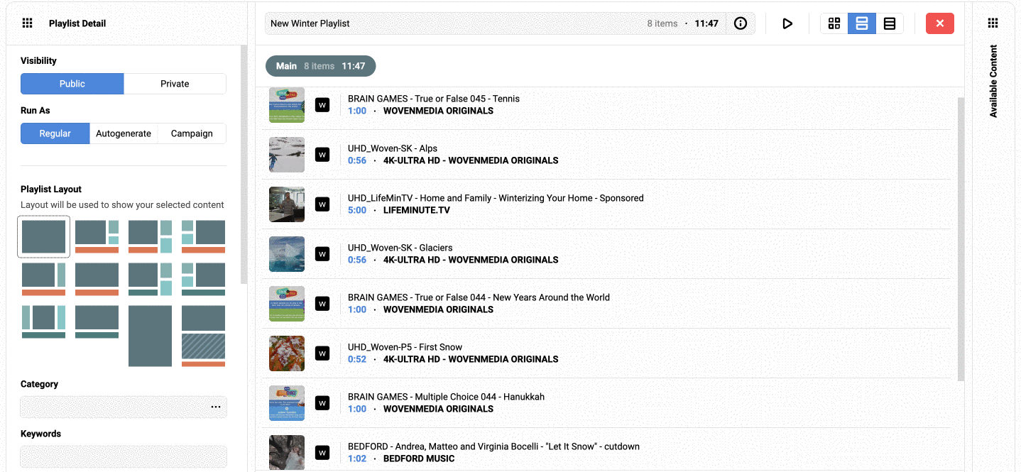Open the Playlist Detail grid menu icon
Screen dimensions: 1021x472
pos(28,23)
